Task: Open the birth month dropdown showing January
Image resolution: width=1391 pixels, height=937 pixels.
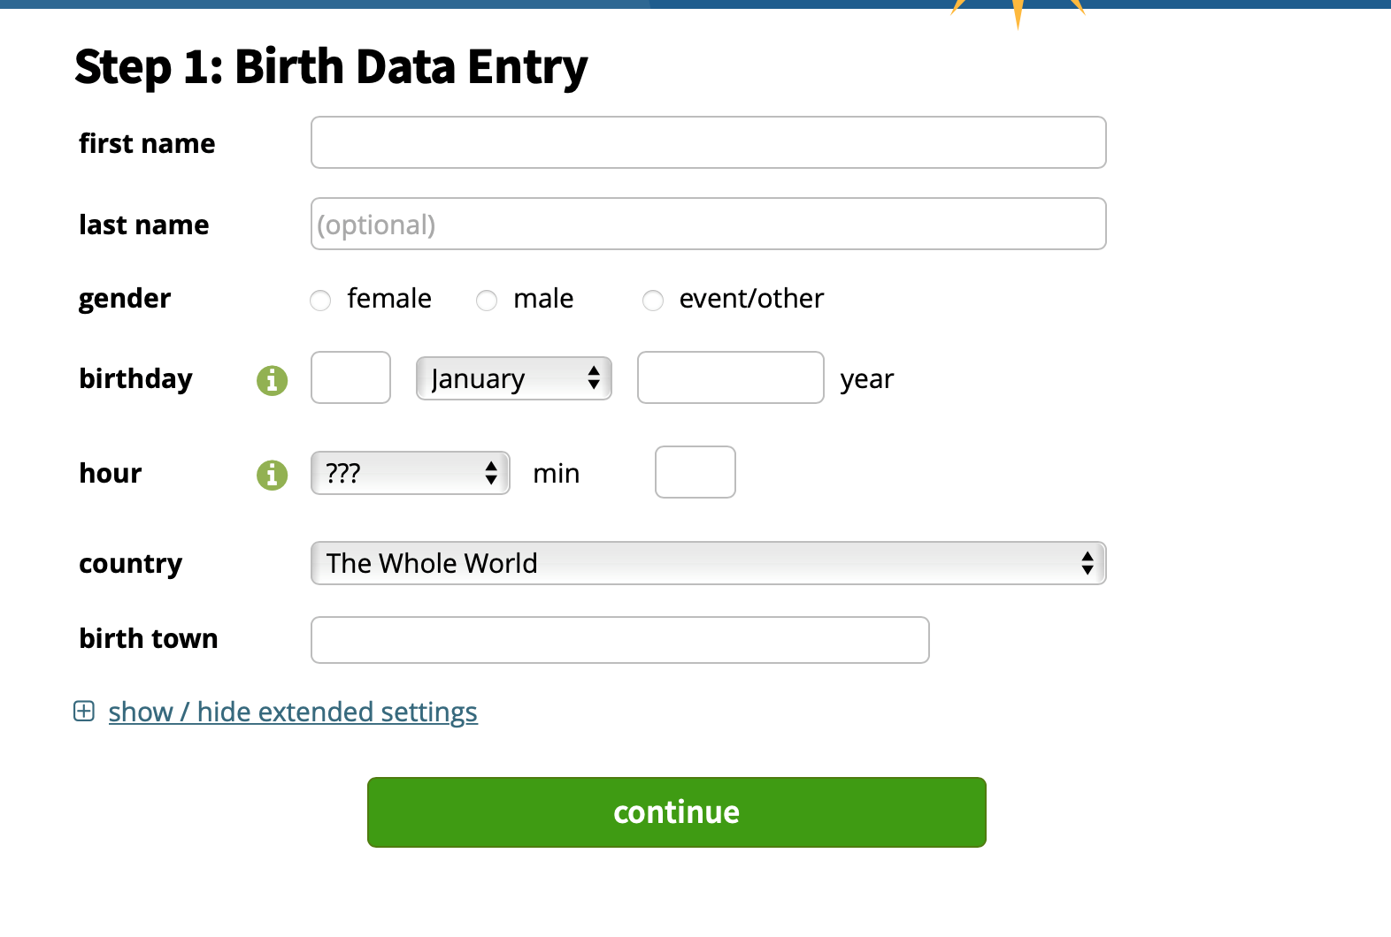Action: coord(514,378)
